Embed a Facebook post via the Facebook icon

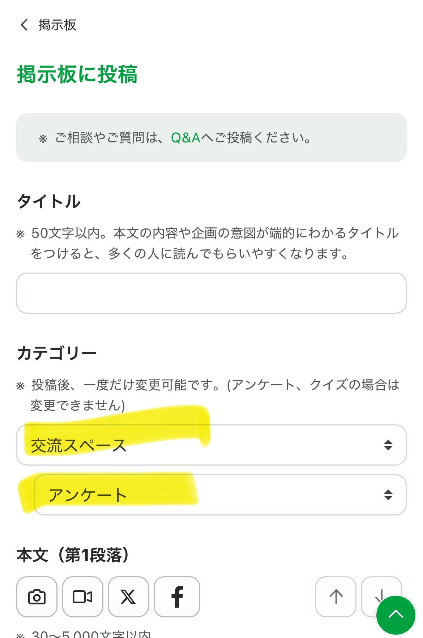[177, 597]
